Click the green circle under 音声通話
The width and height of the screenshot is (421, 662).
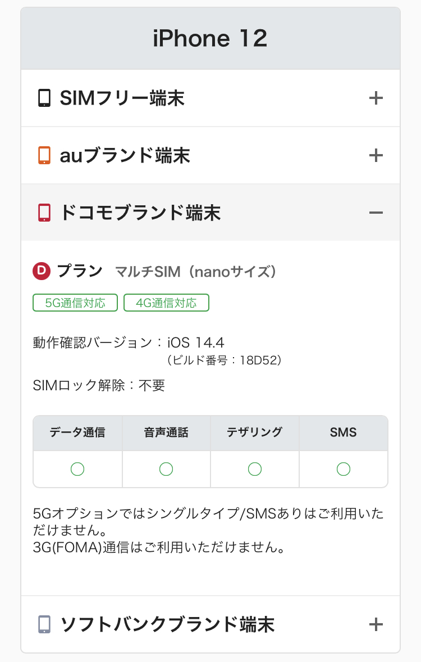(166, 469)
